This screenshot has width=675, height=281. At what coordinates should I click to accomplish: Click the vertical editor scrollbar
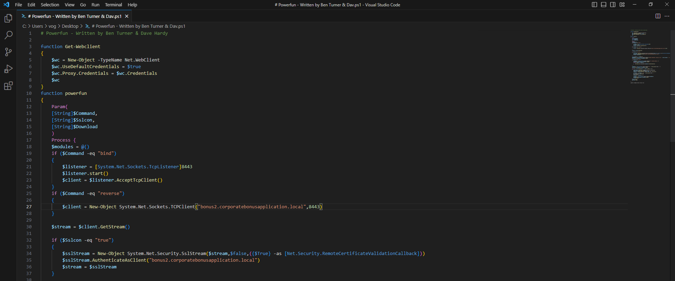pos(673,86)
